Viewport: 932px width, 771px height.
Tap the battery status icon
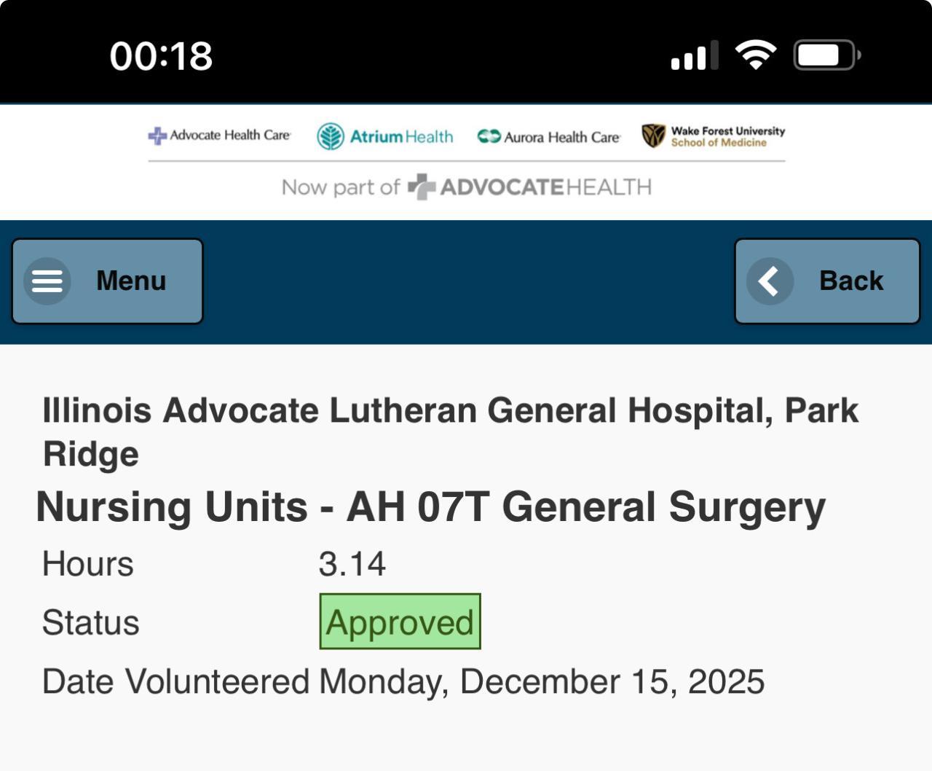click(826, 55)
